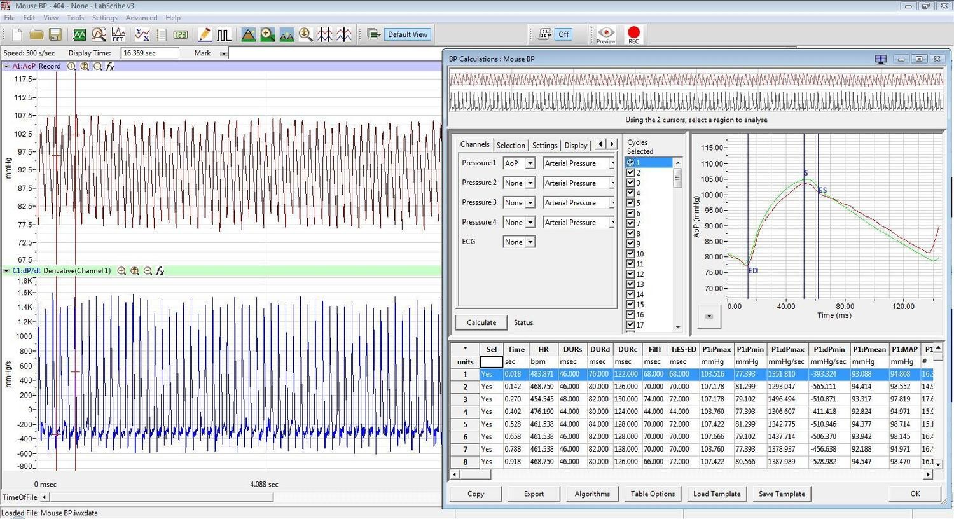Viewport: 954px width, 519px height.
Task: Click the fx icon on the A1:AoP channel
Action: [110, 66]
